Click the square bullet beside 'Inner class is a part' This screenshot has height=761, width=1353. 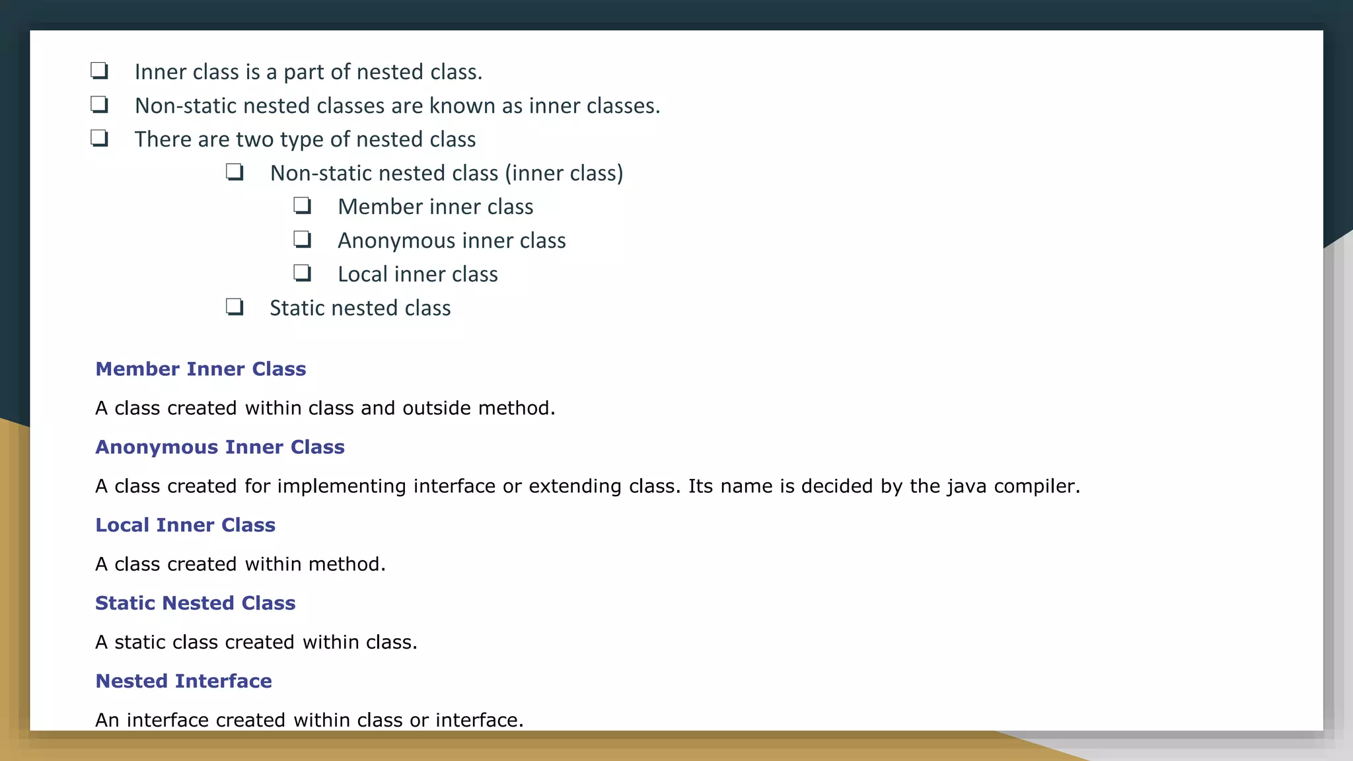pos(99,70)
